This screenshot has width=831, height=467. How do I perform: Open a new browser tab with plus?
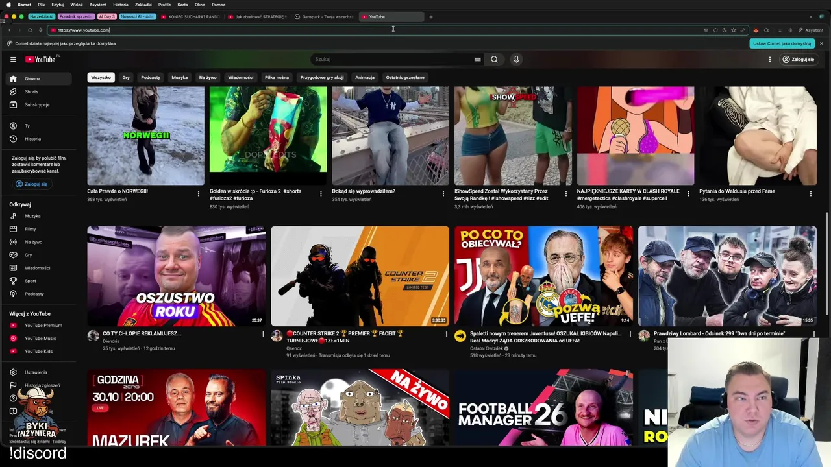(x=430, y=16)
